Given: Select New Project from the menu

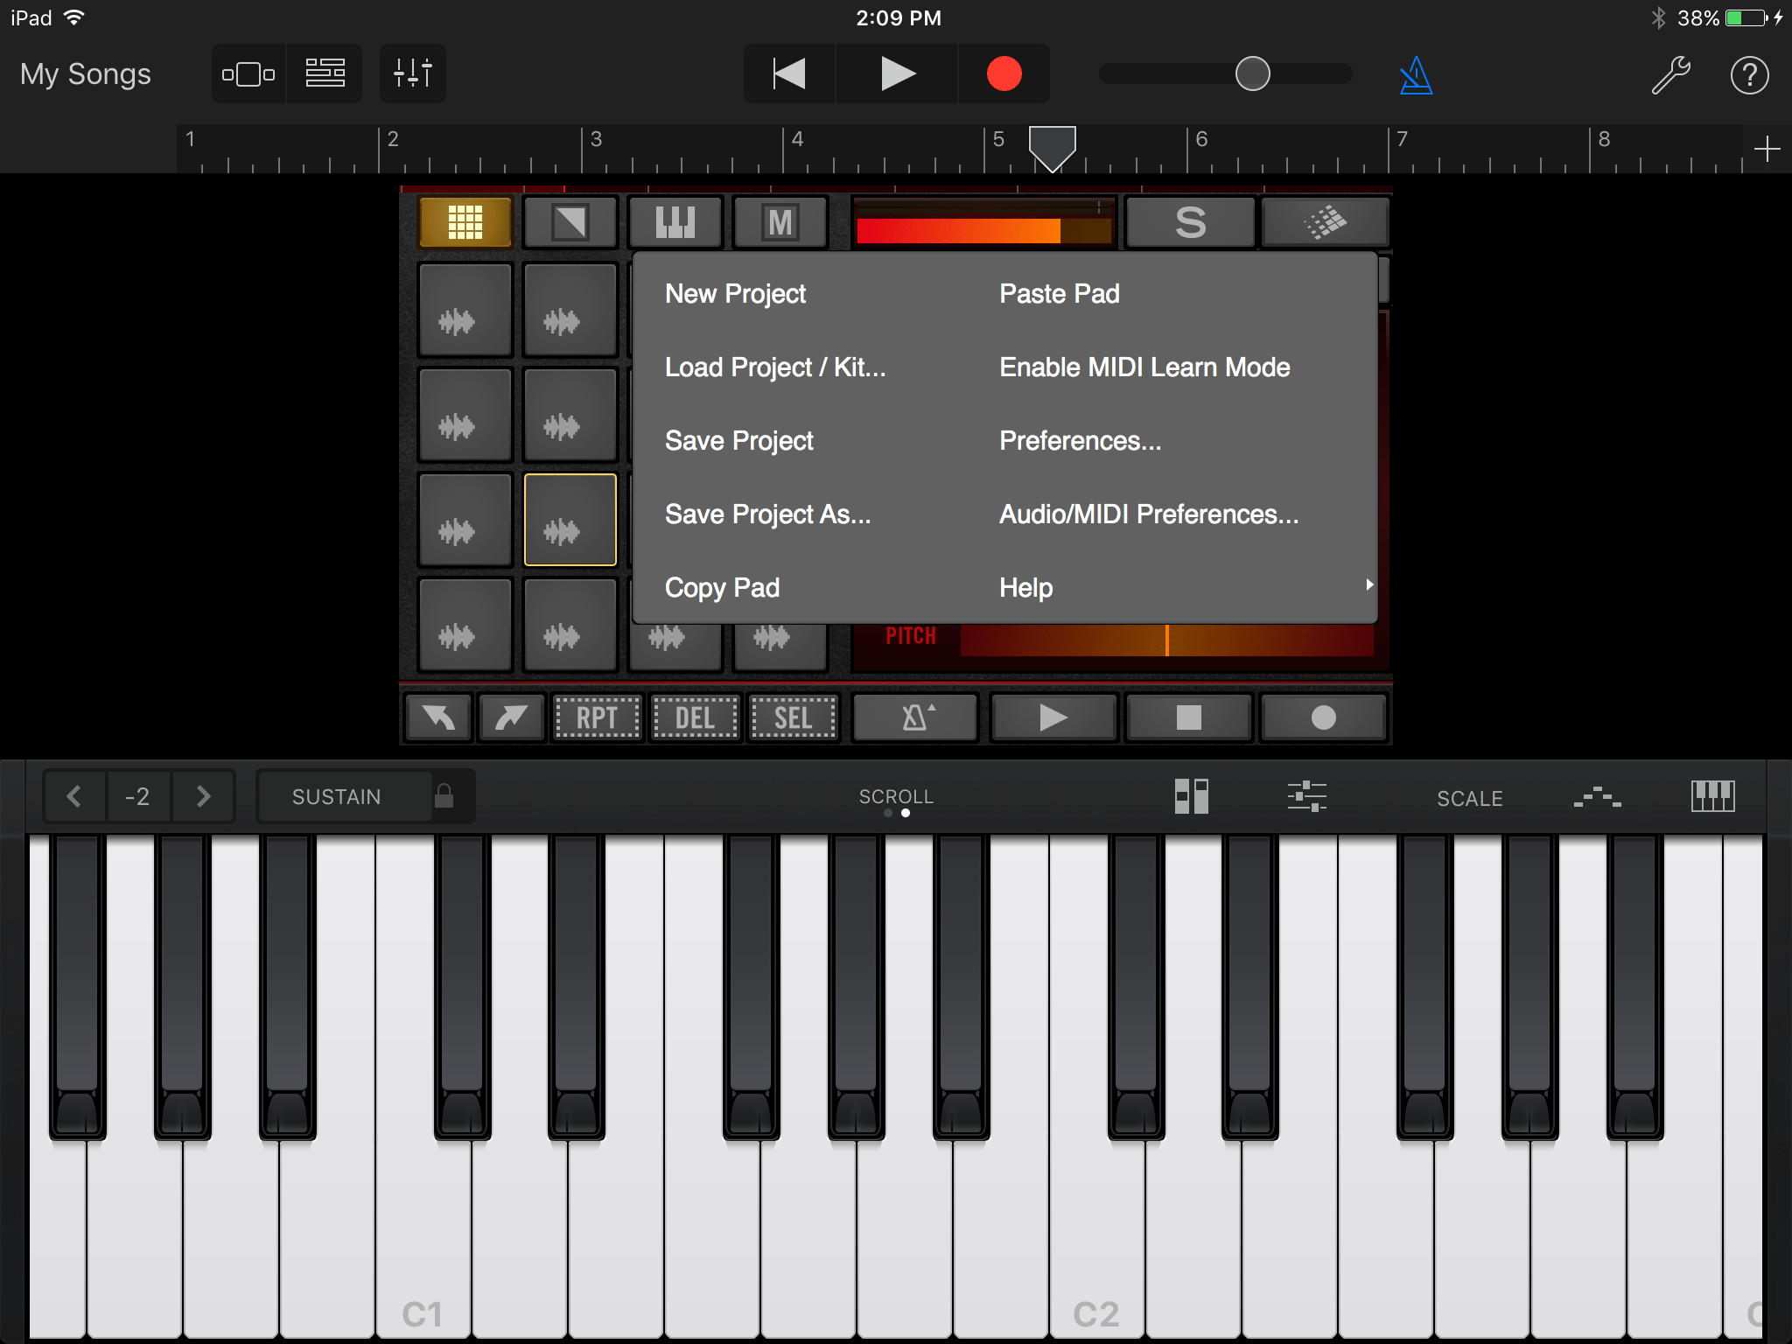Looking at the screenshot, I should pyautogui.click(x=736, y=294).
